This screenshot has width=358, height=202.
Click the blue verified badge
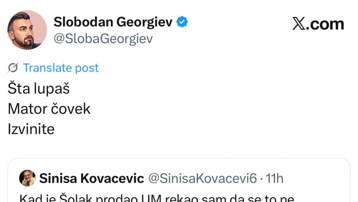(x=182, y=22)
